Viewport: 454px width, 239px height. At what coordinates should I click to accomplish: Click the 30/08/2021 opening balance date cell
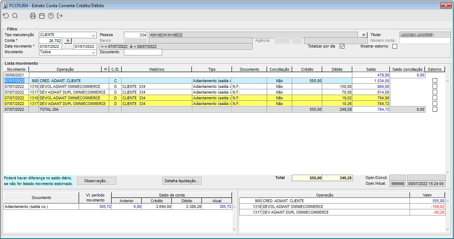16,75
